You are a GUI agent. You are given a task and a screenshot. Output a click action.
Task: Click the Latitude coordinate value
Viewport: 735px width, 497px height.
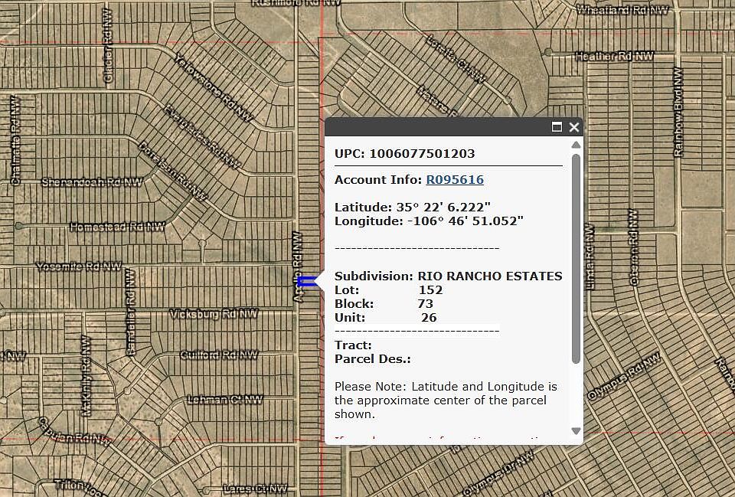coord(443,208)
